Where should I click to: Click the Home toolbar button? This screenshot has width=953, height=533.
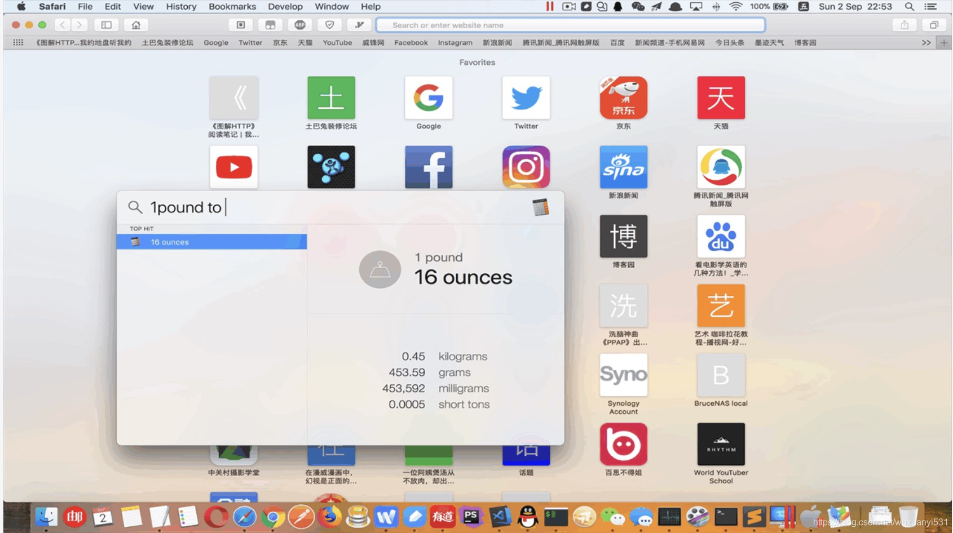coord(136,25)
